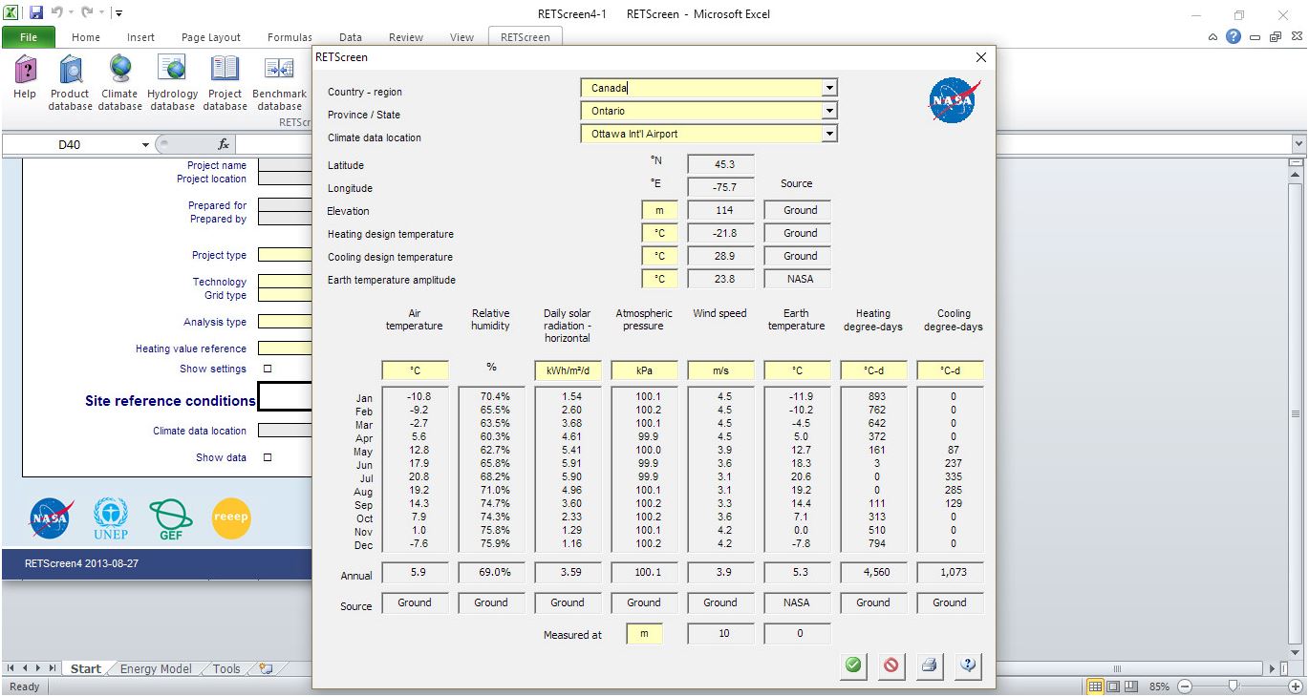The image size is (1309, 697).
Task: Cancel the climate dialog with the red icon
Action: 891,665
